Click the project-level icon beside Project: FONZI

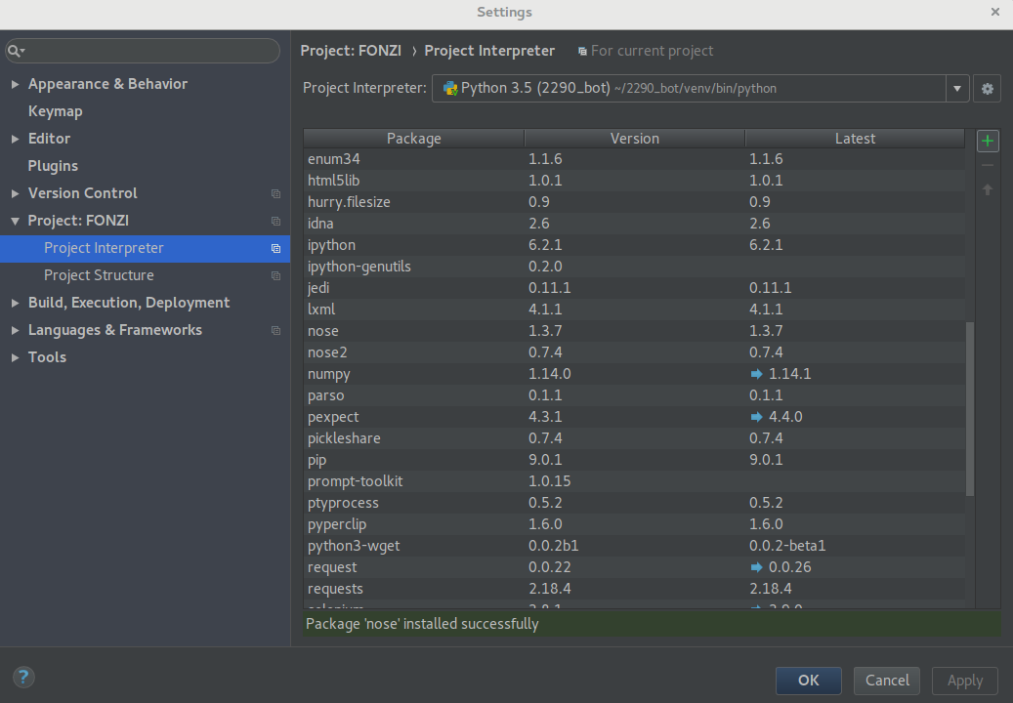pyautogui.click(x=275, y=221)
